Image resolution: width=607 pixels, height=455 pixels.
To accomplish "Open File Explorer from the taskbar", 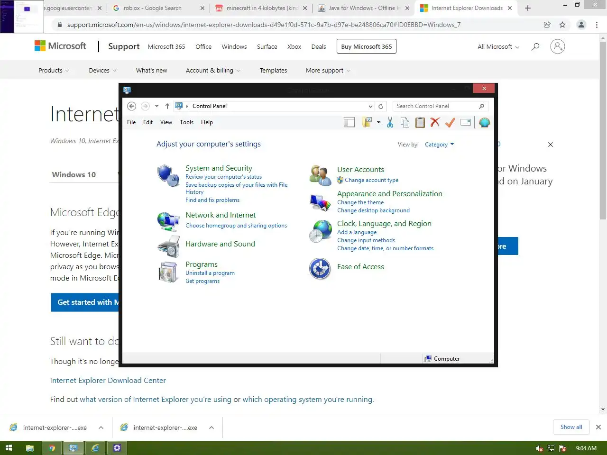I will click(x=29, y=448).
